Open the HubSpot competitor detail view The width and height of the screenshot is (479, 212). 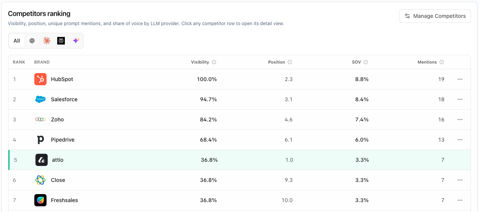239,79
